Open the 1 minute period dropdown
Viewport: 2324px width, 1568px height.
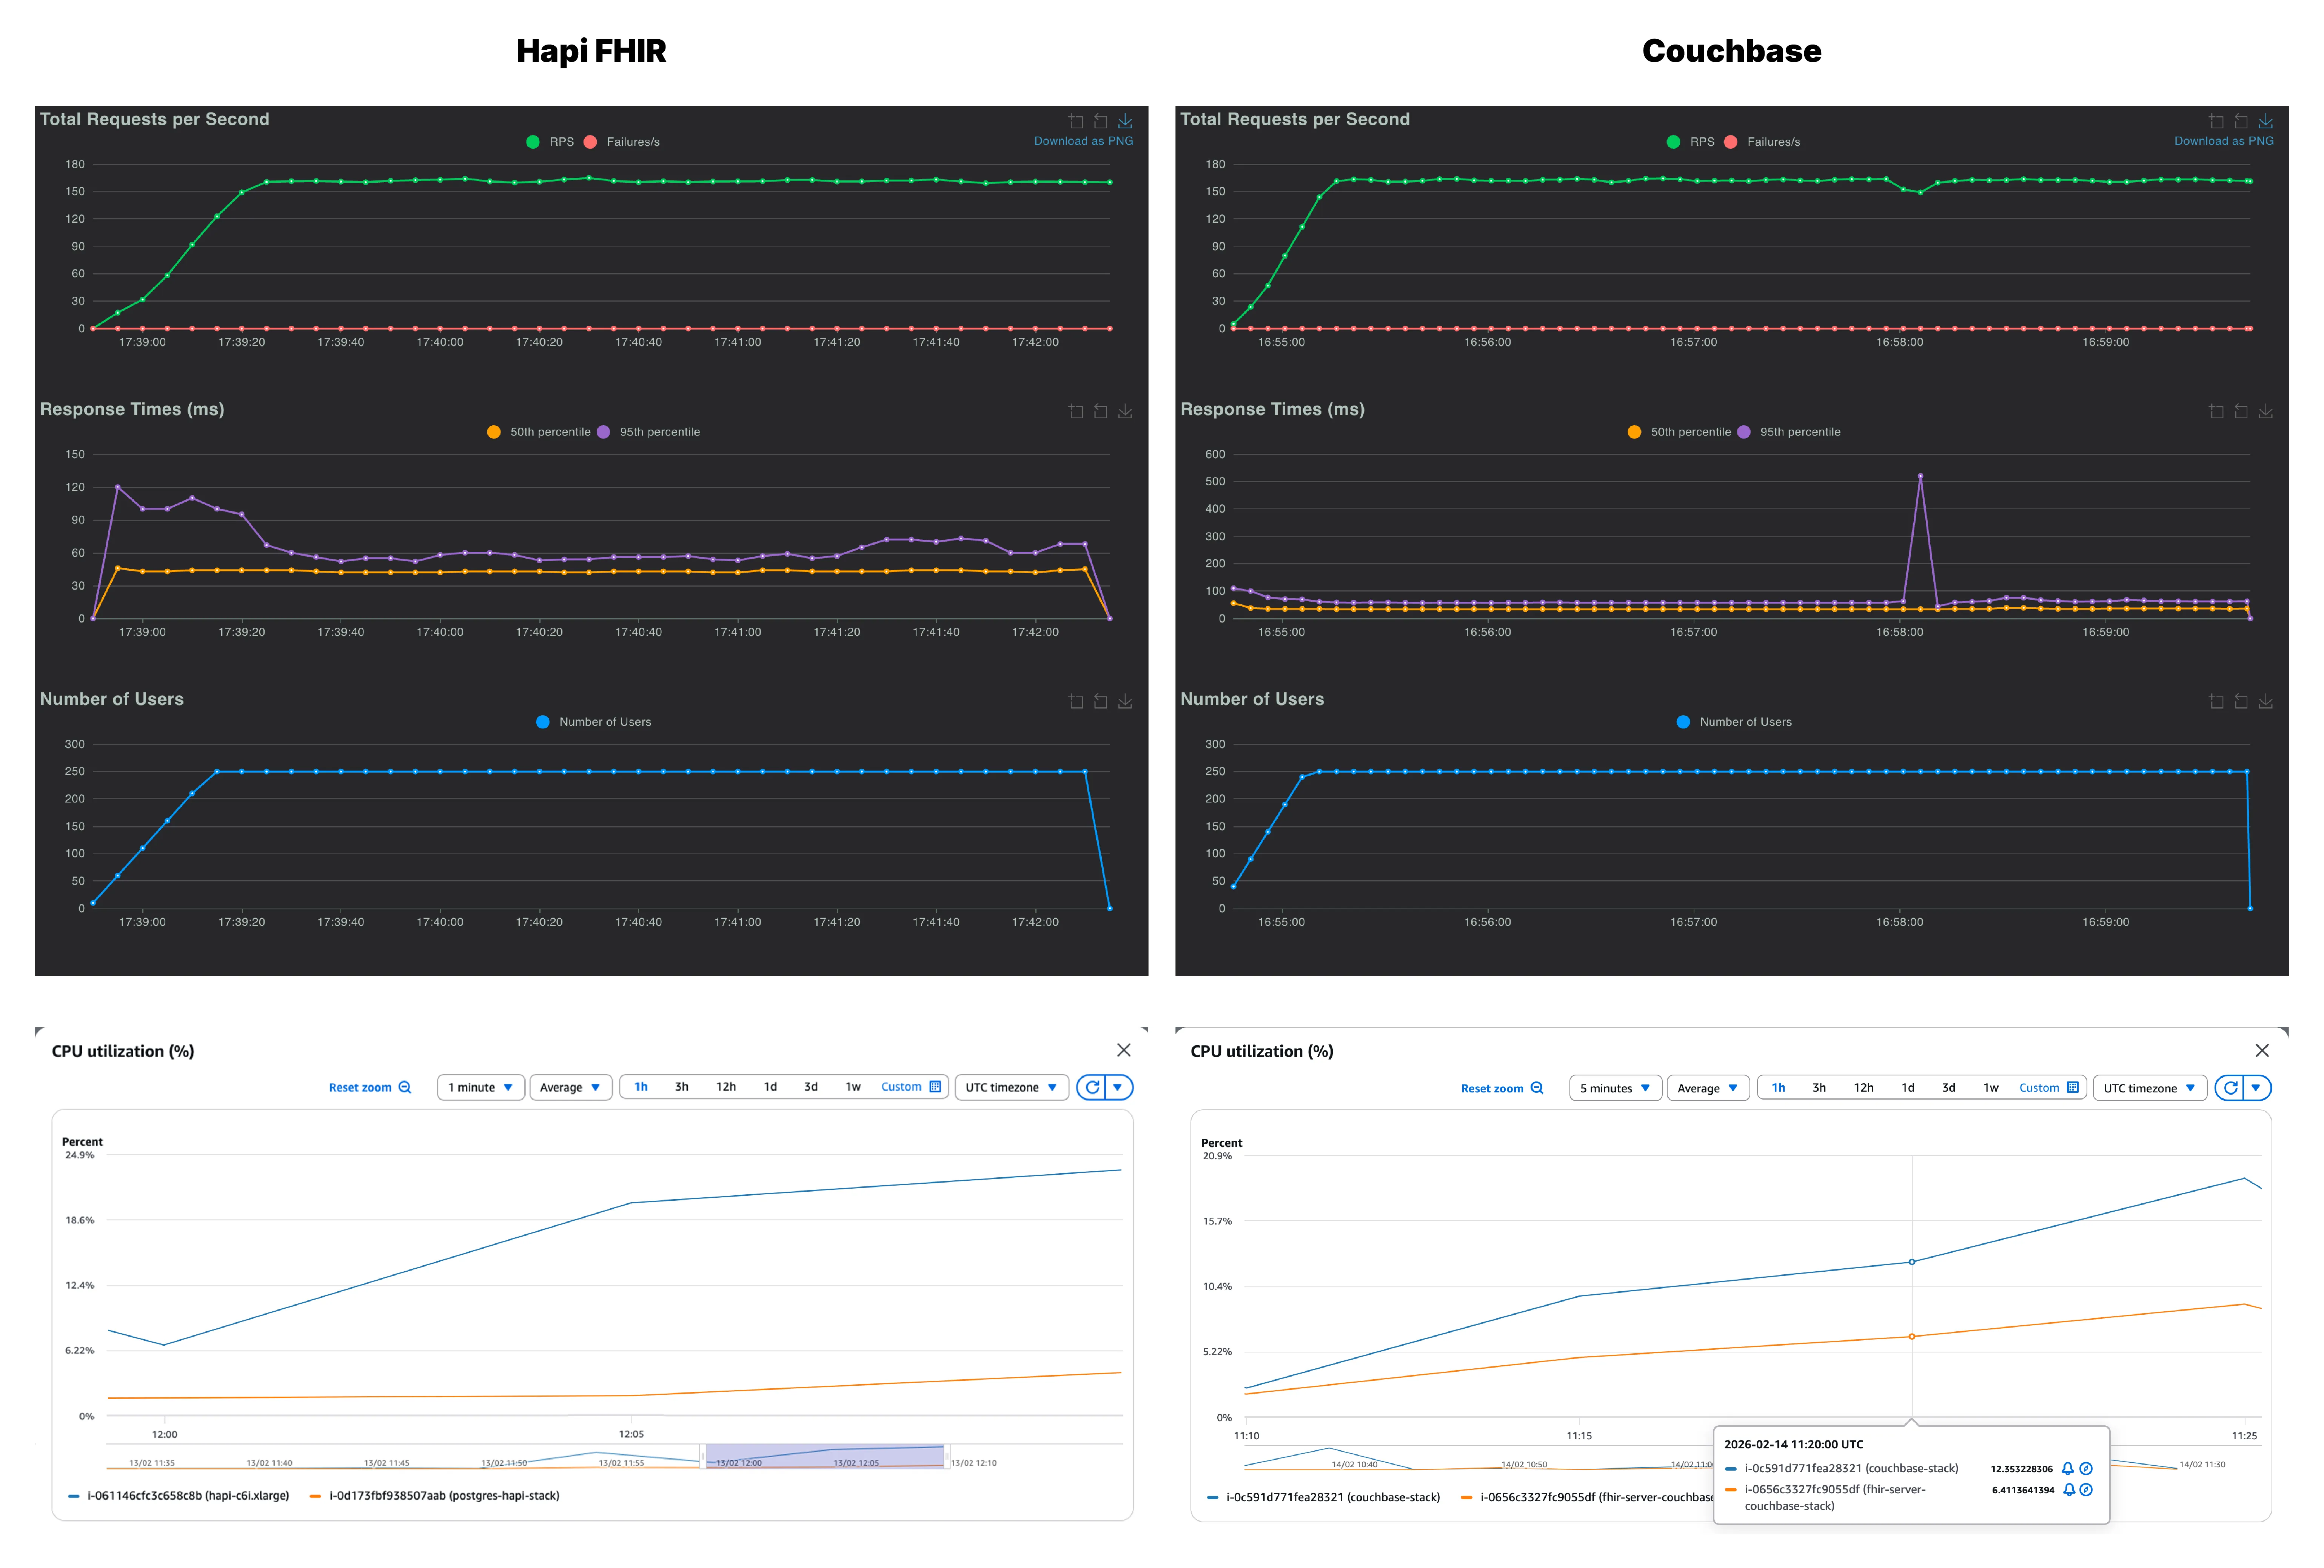click(480, 1087)
